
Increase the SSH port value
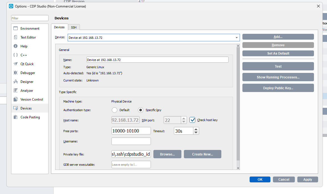pos(184,118)
